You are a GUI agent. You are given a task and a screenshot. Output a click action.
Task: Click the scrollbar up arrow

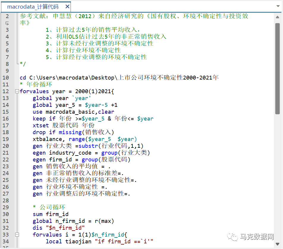[278, 17]
